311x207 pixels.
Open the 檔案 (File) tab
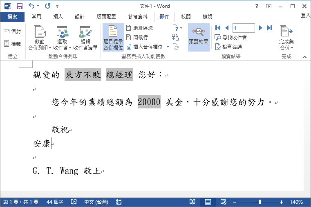click(x=12, y=17)
